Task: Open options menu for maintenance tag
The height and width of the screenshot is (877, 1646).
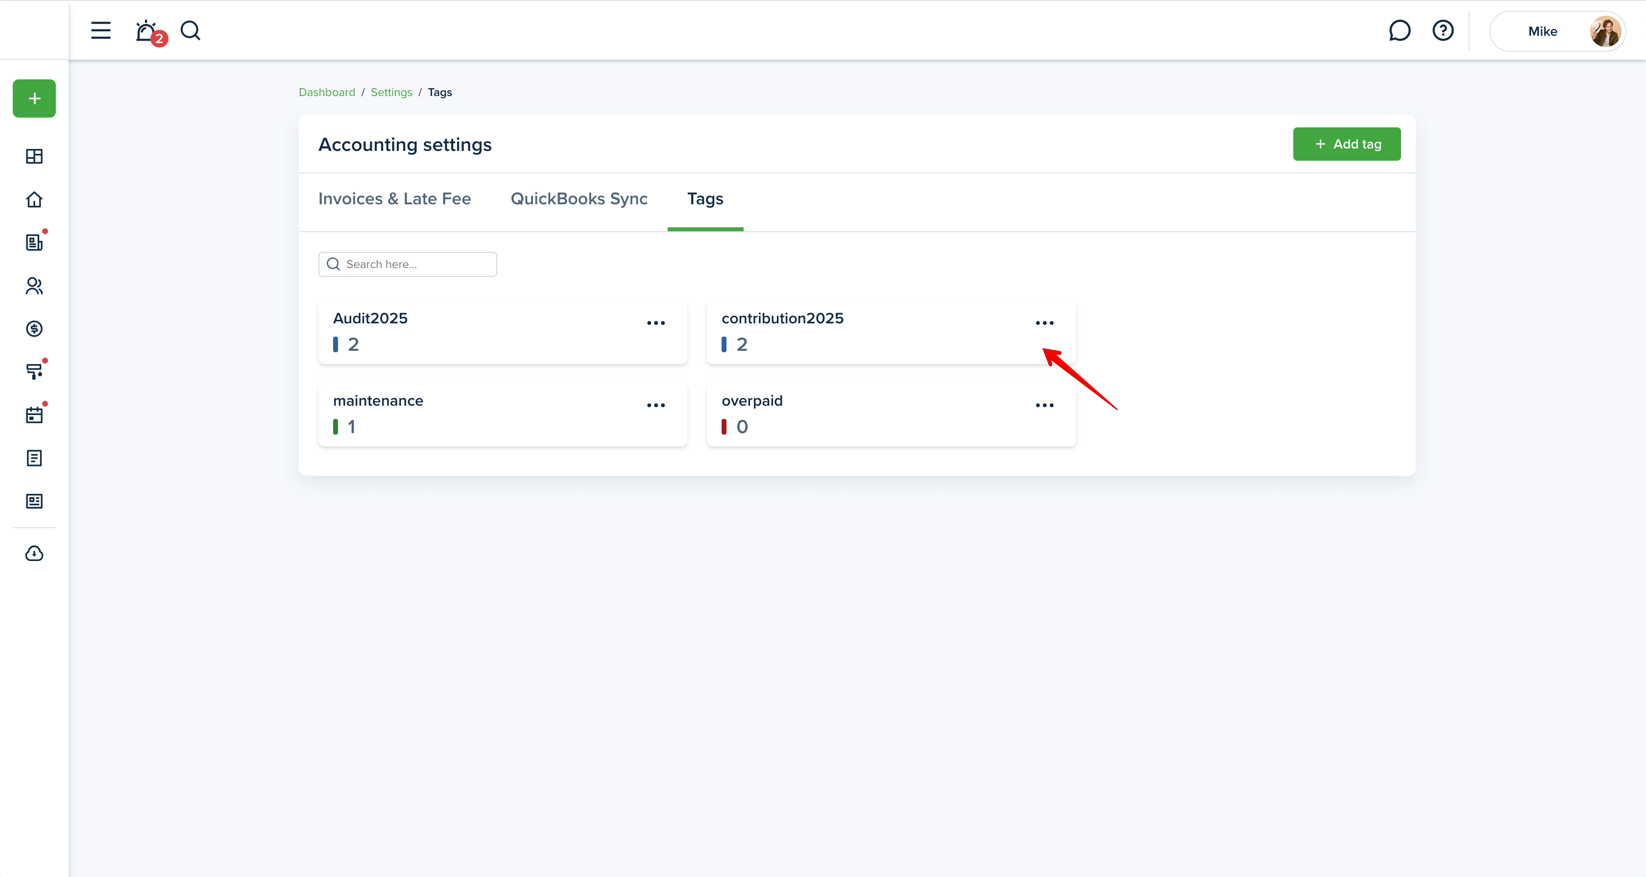Action: tap(655, 405)
